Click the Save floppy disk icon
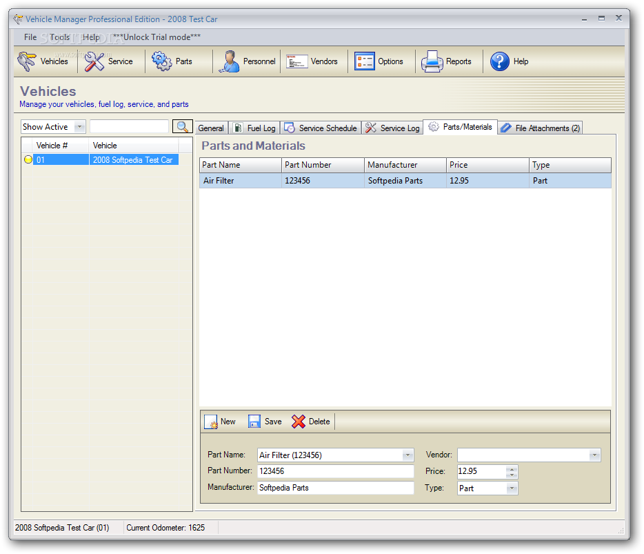The height and width of the screenshot is (554, 644). (x=254, y=422)
